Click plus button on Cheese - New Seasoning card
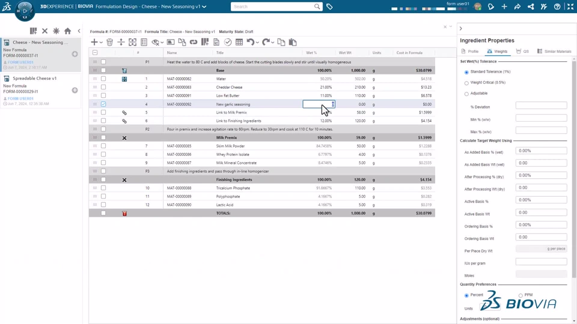 pyautogui.click(x=75, y=55)
